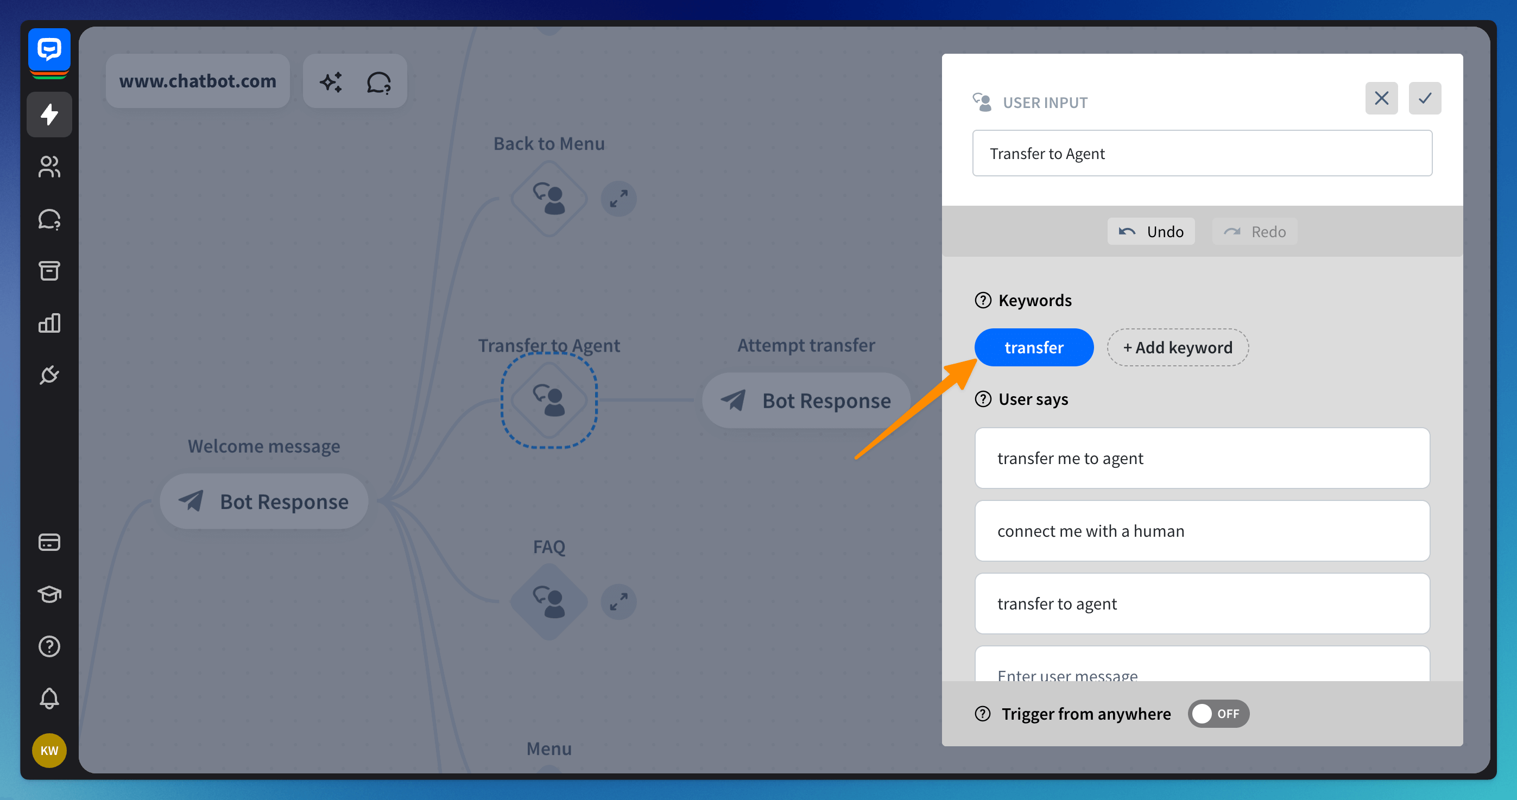The width and height of the screenshot is (1517, 800).
Task: Confirm user input with the checkmark button
Action: pos(1424,98)
